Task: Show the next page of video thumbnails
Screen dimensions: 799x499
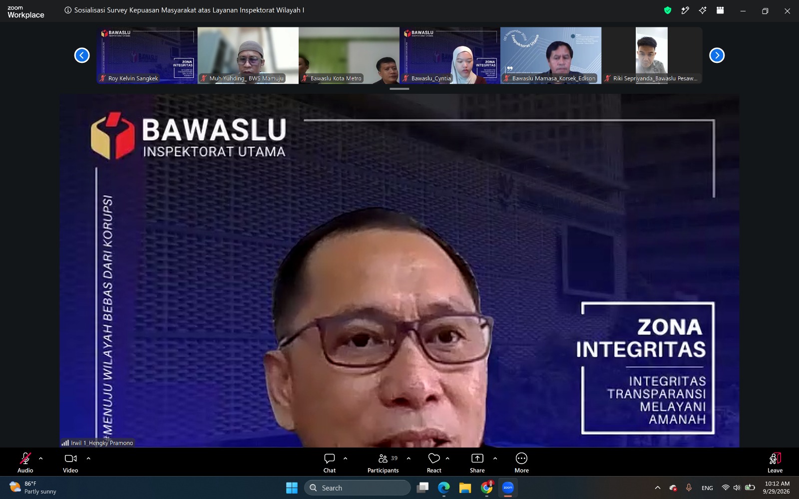Action: [x=717, y=55]
